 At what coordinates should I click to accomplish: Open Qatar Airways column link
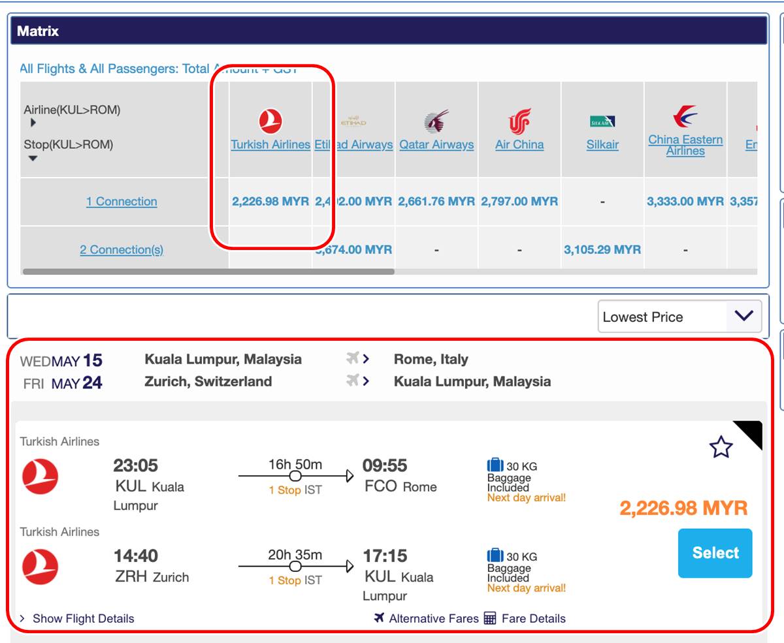pos(436,145)
